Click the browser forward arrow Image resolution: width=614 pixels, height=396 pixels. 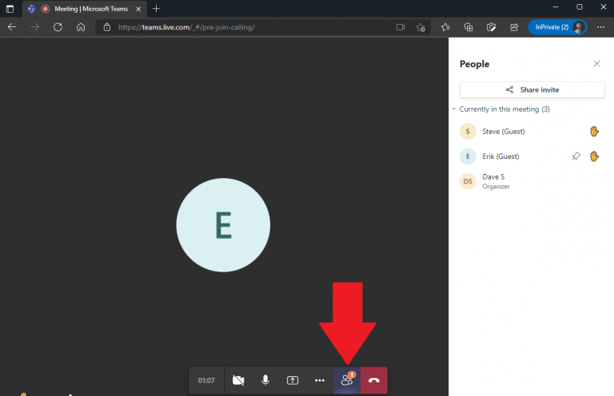point(35,27)
